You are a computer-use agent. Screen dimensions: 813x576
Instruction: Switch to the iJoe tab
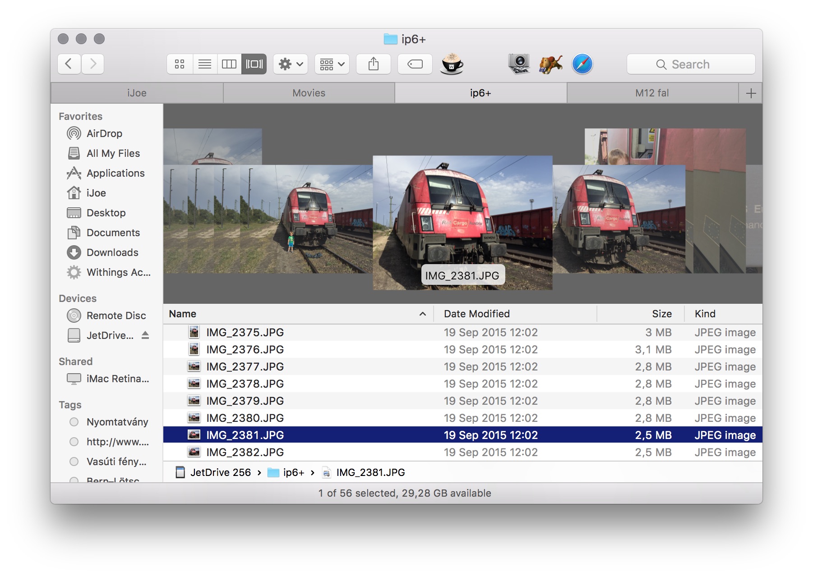coord(137,93)
